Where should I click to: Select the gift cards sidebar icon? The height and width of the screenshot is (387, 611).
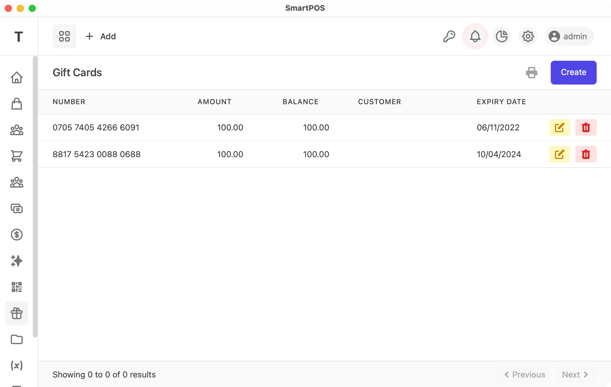[x=17, y=313]
